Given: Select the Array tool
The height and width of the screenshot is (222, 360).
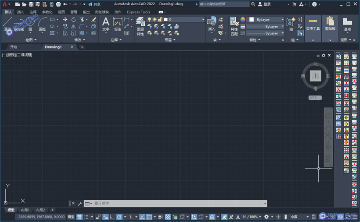Looking at the screenshot, I should (x=82, y=33).
